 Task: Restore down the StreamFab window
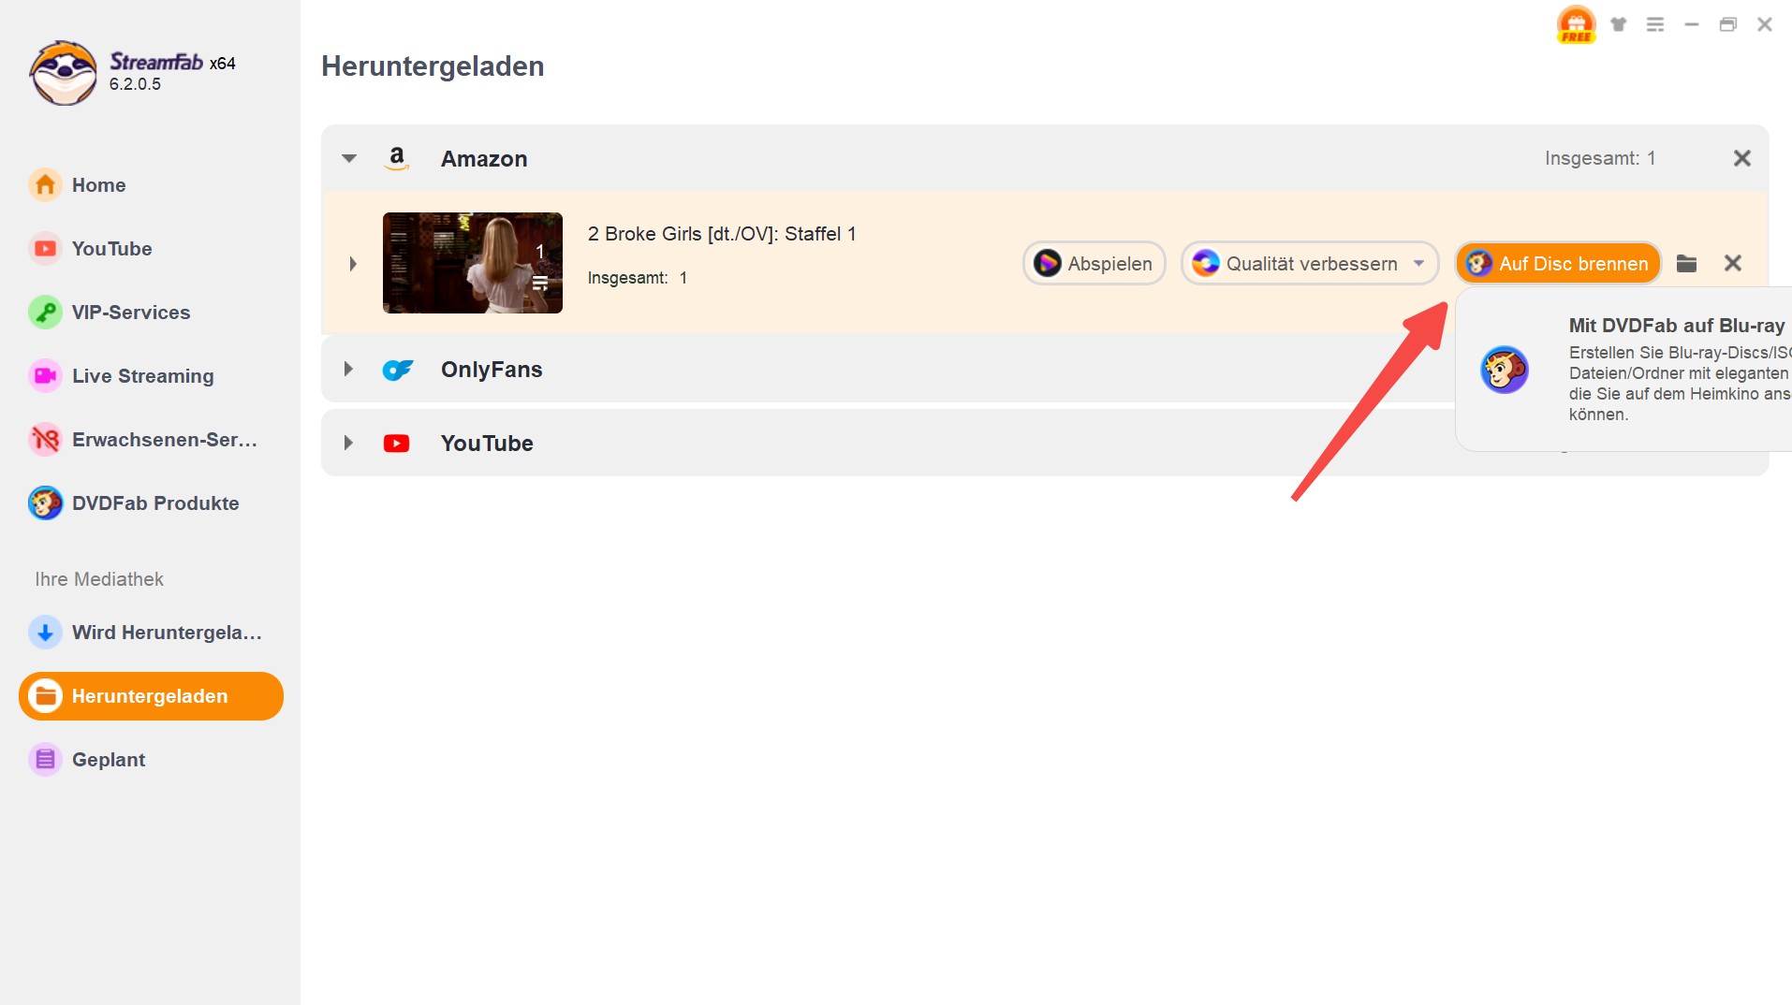point(1728,24)
